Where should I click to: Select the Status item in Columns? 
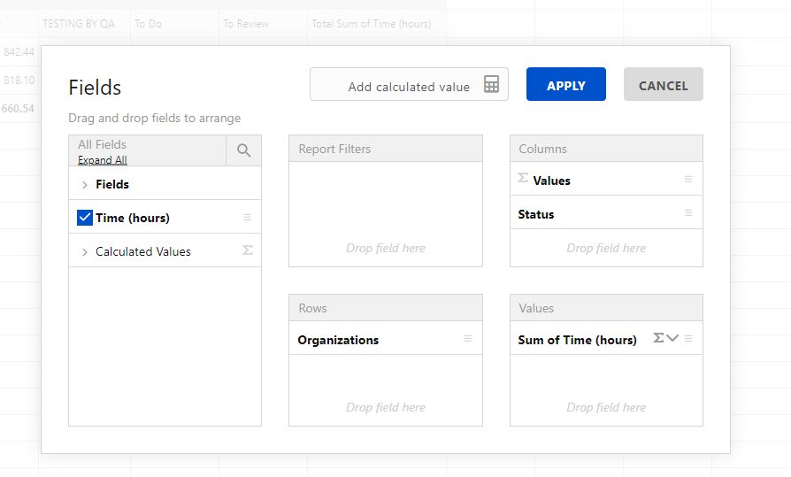tap(536, 214)
